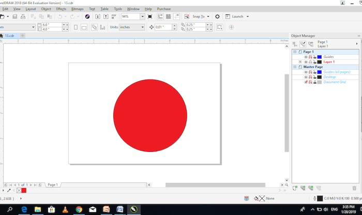Toggle the Show guidelines icon

click(176, 17)
